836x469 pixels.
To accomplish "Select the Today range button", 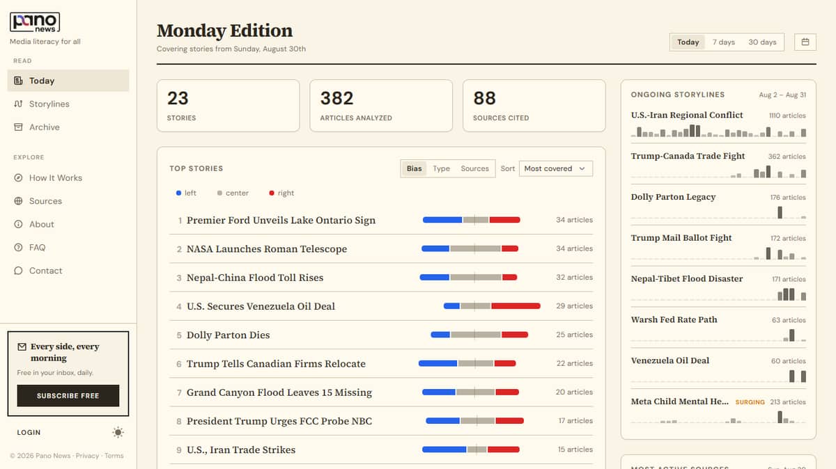I will click(x=688, y=42).
